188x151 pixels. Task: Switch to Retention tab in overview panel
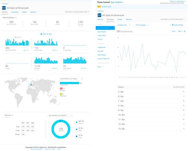click(x=33, y=12)
